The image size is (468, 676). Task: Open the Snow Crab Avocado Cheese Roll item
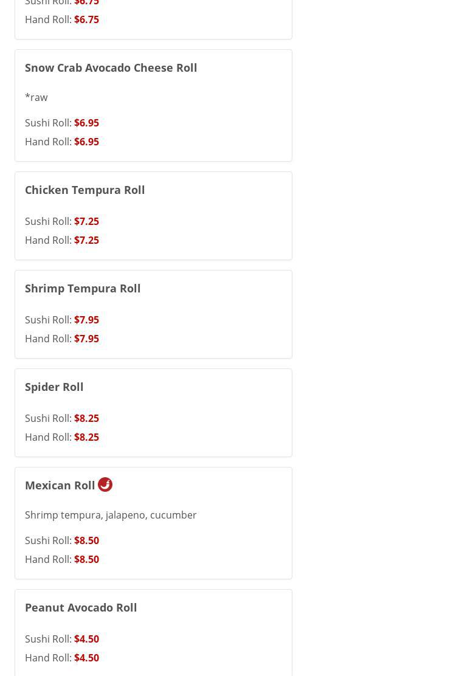point(111,67)
